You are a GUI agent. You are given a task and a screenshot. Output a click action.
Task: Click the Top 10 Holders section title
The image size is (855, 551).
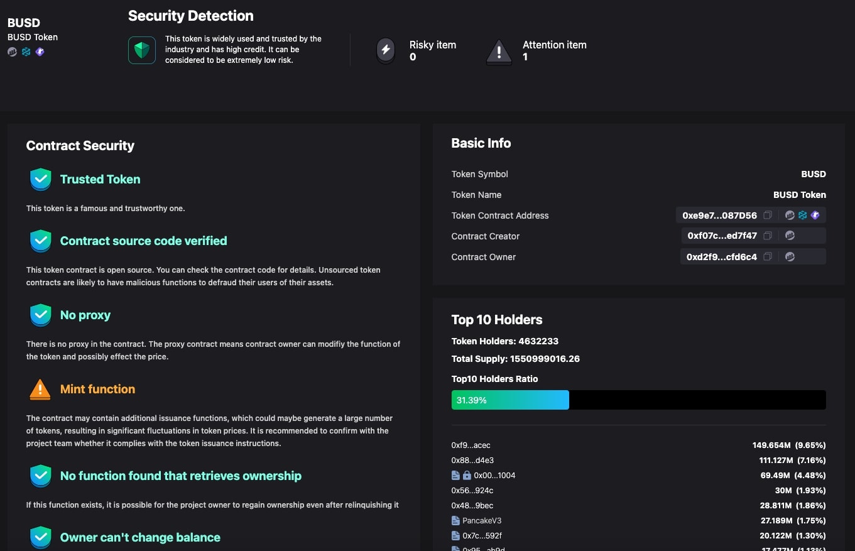coord(497,320)
